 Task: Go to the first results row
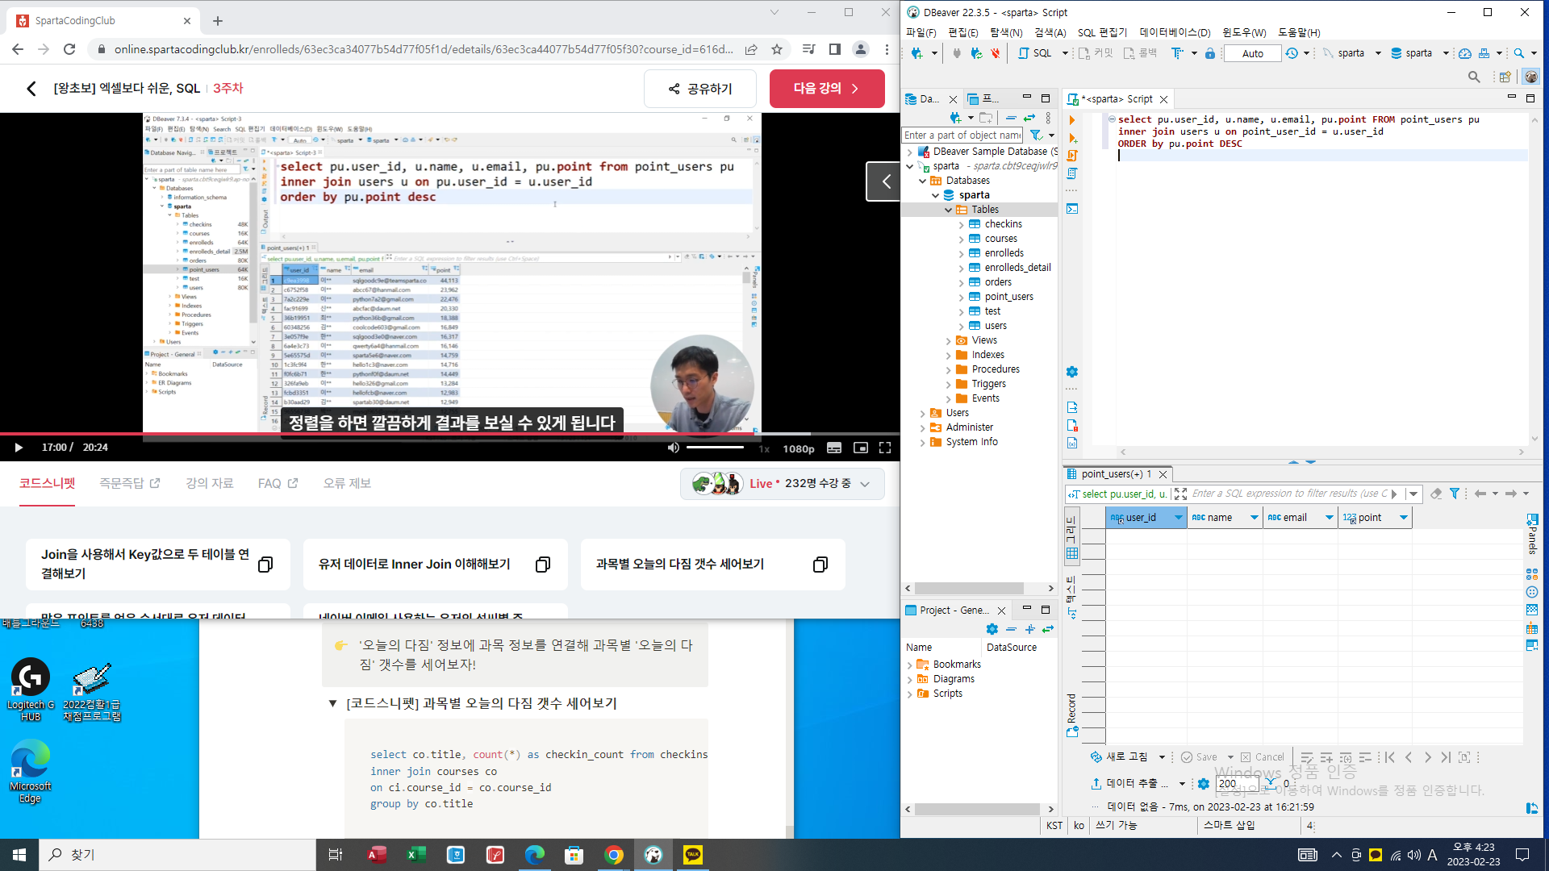pyautogui.click(x=1389, y=757)
